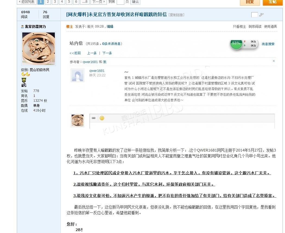Click the 使用道具 link
The width and height of the screenshot is (285, 233).
(x=270, y=27)
